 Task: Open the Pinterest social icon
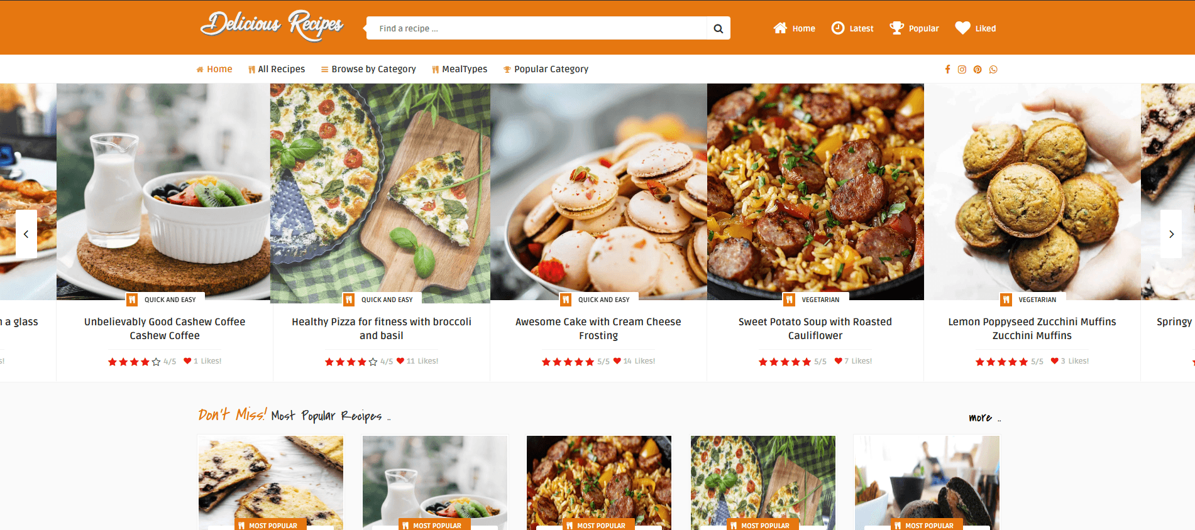point(977,69)
